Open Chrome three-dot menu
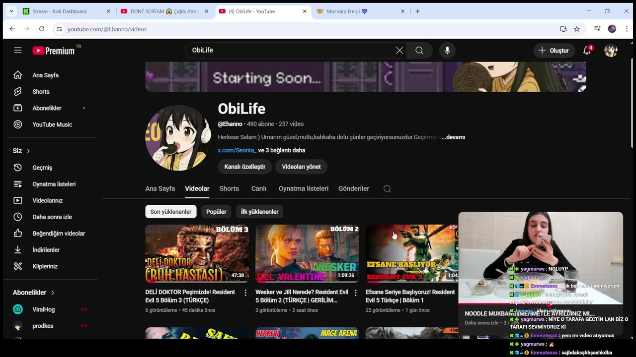636x357 pixels. 627,29
